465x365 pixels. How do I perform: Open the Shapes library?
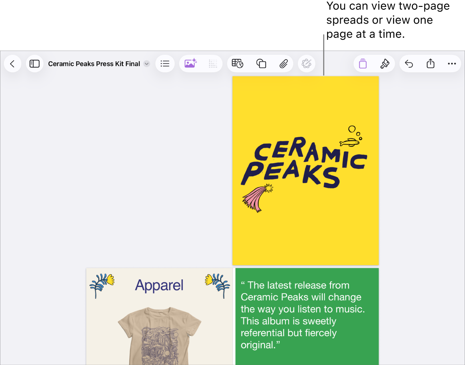tap(261, 63)
